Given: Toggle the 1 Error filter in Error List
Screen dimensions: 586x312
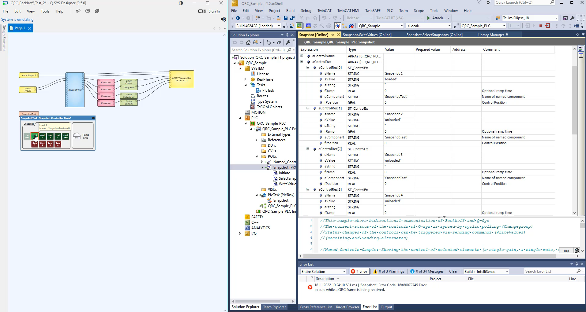Looking at the screenshot, I should pos(359,271).
